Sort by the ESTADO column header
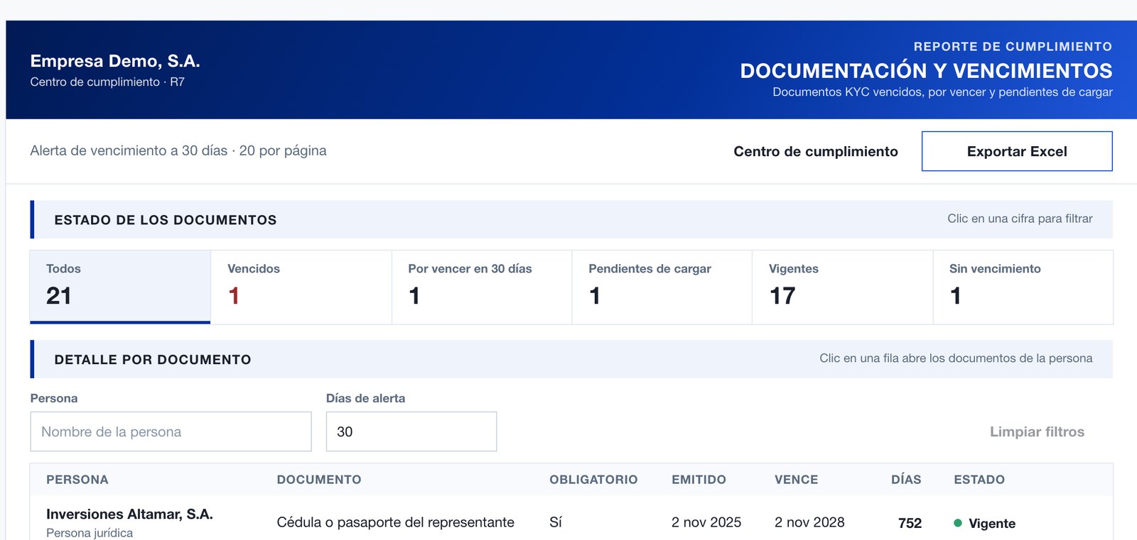The image size is (1137, 540). tap(979, 480)
